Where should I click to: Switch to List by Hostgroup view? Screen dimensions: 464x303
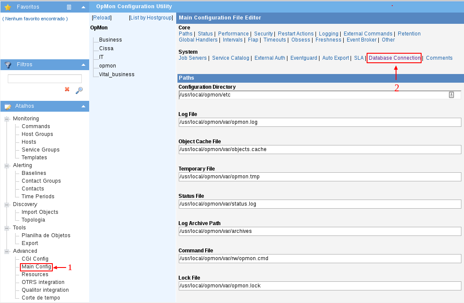(x=151, y=18)
